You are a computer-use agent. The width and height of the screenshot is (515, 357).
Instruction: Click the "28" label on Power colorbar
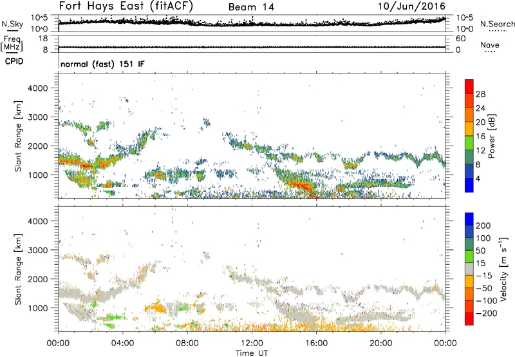480,94
